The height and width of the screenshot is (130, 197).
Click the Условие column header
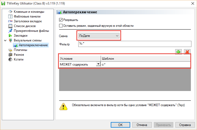80,58
